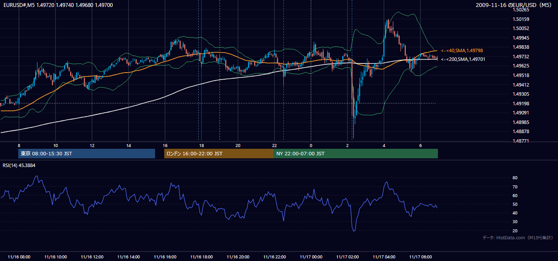Viewport: 558px width, 261px height.
Task: Click hour label 8 under price chart
Action: tap(19, 145)
